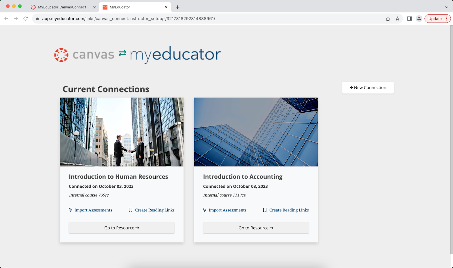Click the Canvas logo

click(84, 55)
